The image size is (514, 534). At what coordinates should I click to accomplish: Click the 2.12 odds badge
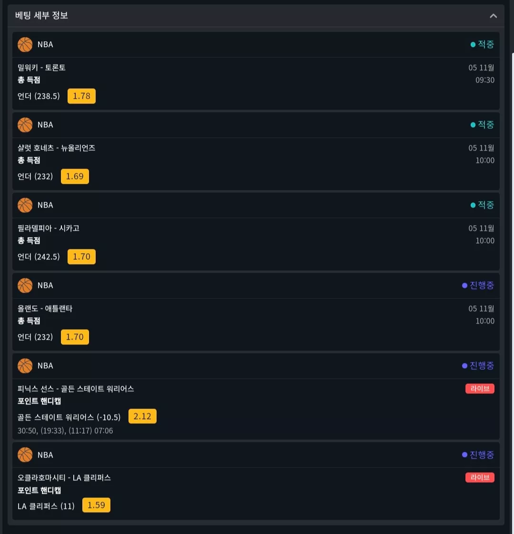142,416
